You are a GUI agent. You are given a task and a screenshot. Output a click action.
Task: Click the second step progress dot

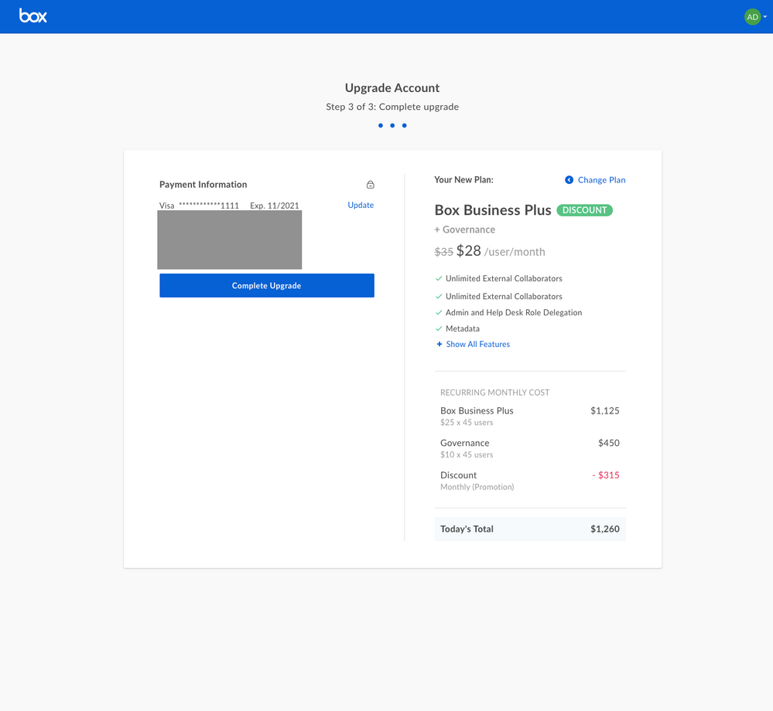(x=392, y=125)
